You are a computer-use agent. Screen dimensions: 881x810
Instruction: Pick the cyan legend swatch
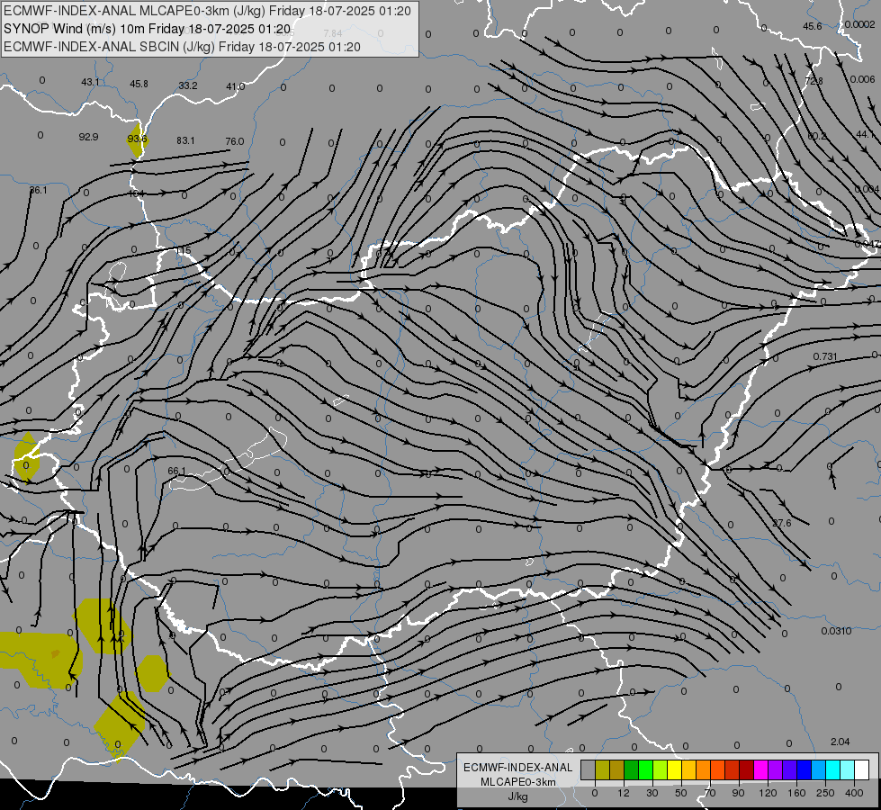click(x=832, y=770)
